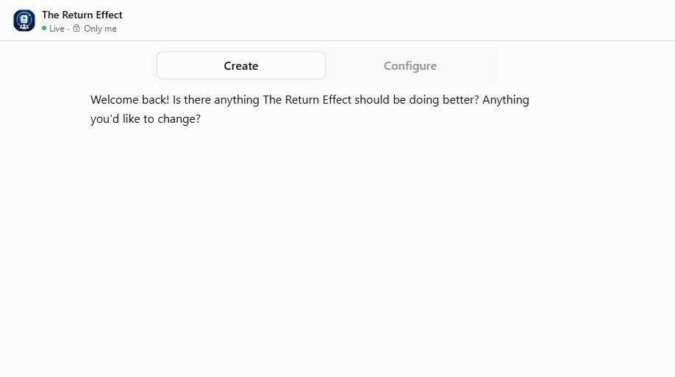Screen dimensions: 675x377
Task: Click the green Live status dot
Action: coord(44,29)
